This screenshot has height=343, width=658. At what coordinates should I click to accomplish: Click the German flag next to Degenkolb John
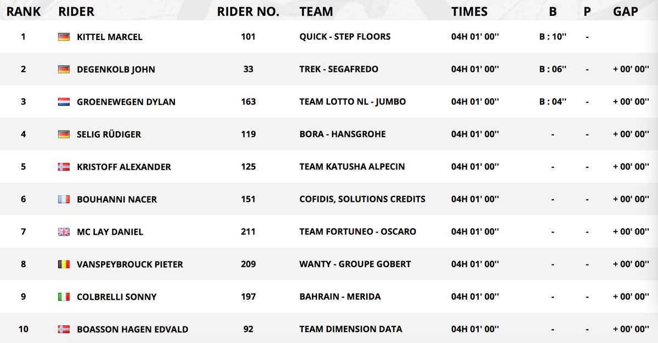[x=64, y=69]
